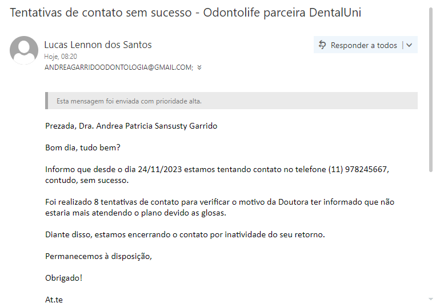436x303 pixels.
Task: Open the dropdown arrow beside Responder a todos
Action: tap(409, 45)
